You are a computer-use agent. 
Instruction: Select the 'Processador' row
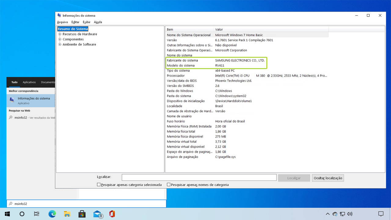click(x=247, y=76)
